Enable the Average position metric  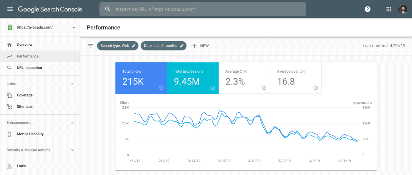(296, 78)
